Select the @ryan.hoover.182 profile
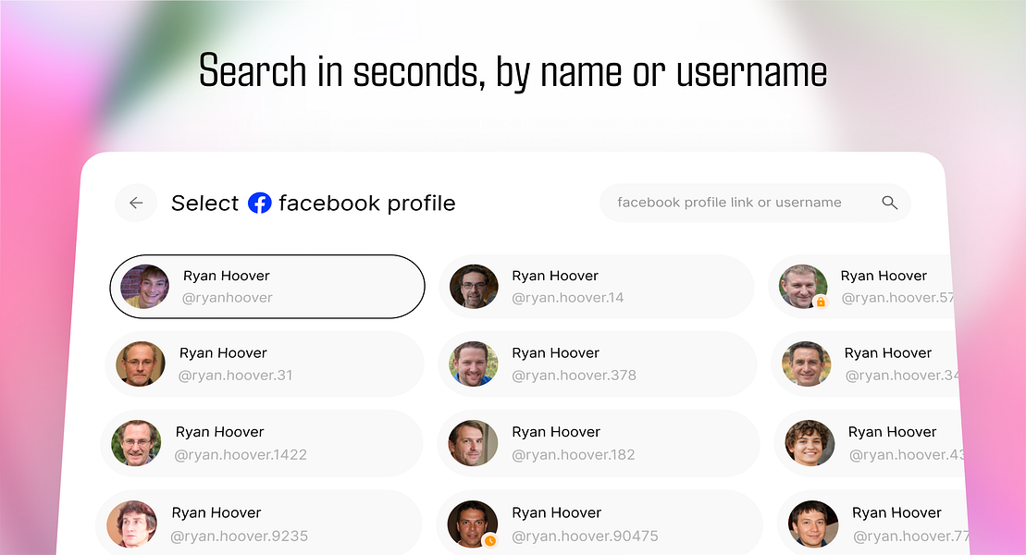This screenshot has width=1026, height=555. (x=597, y=443)
